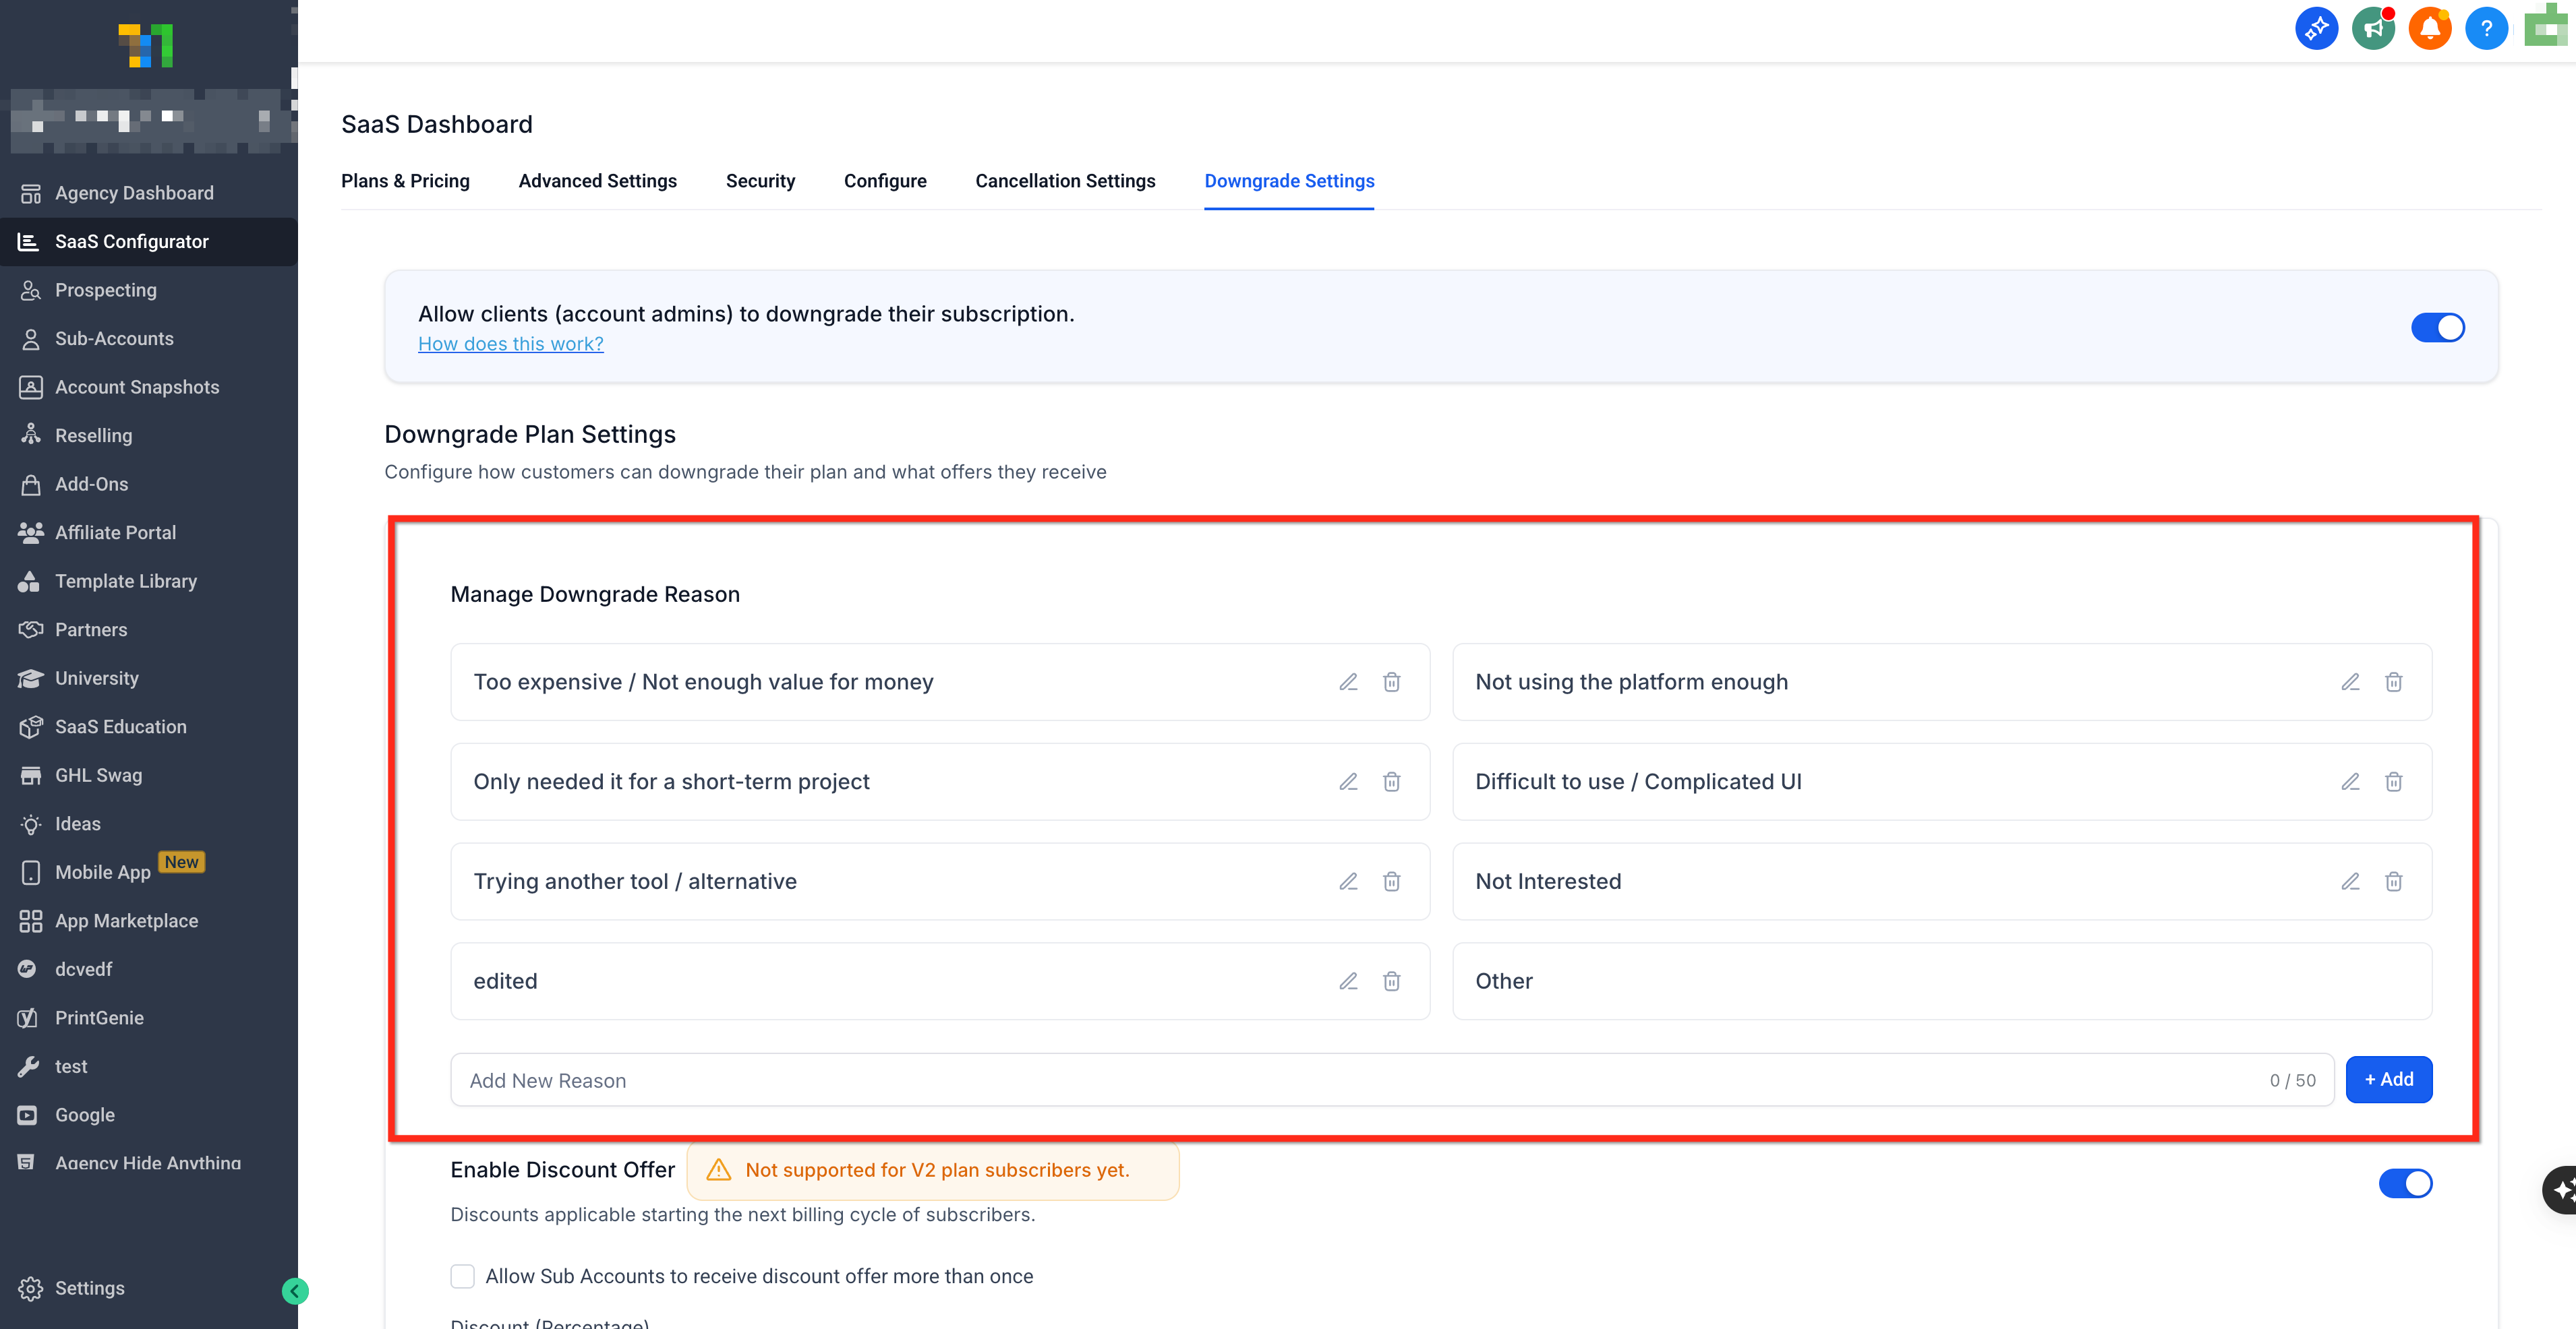The image size is (2576, 1329).
Task: Open the announcements megaphone icon
Action: point(2373,28)
